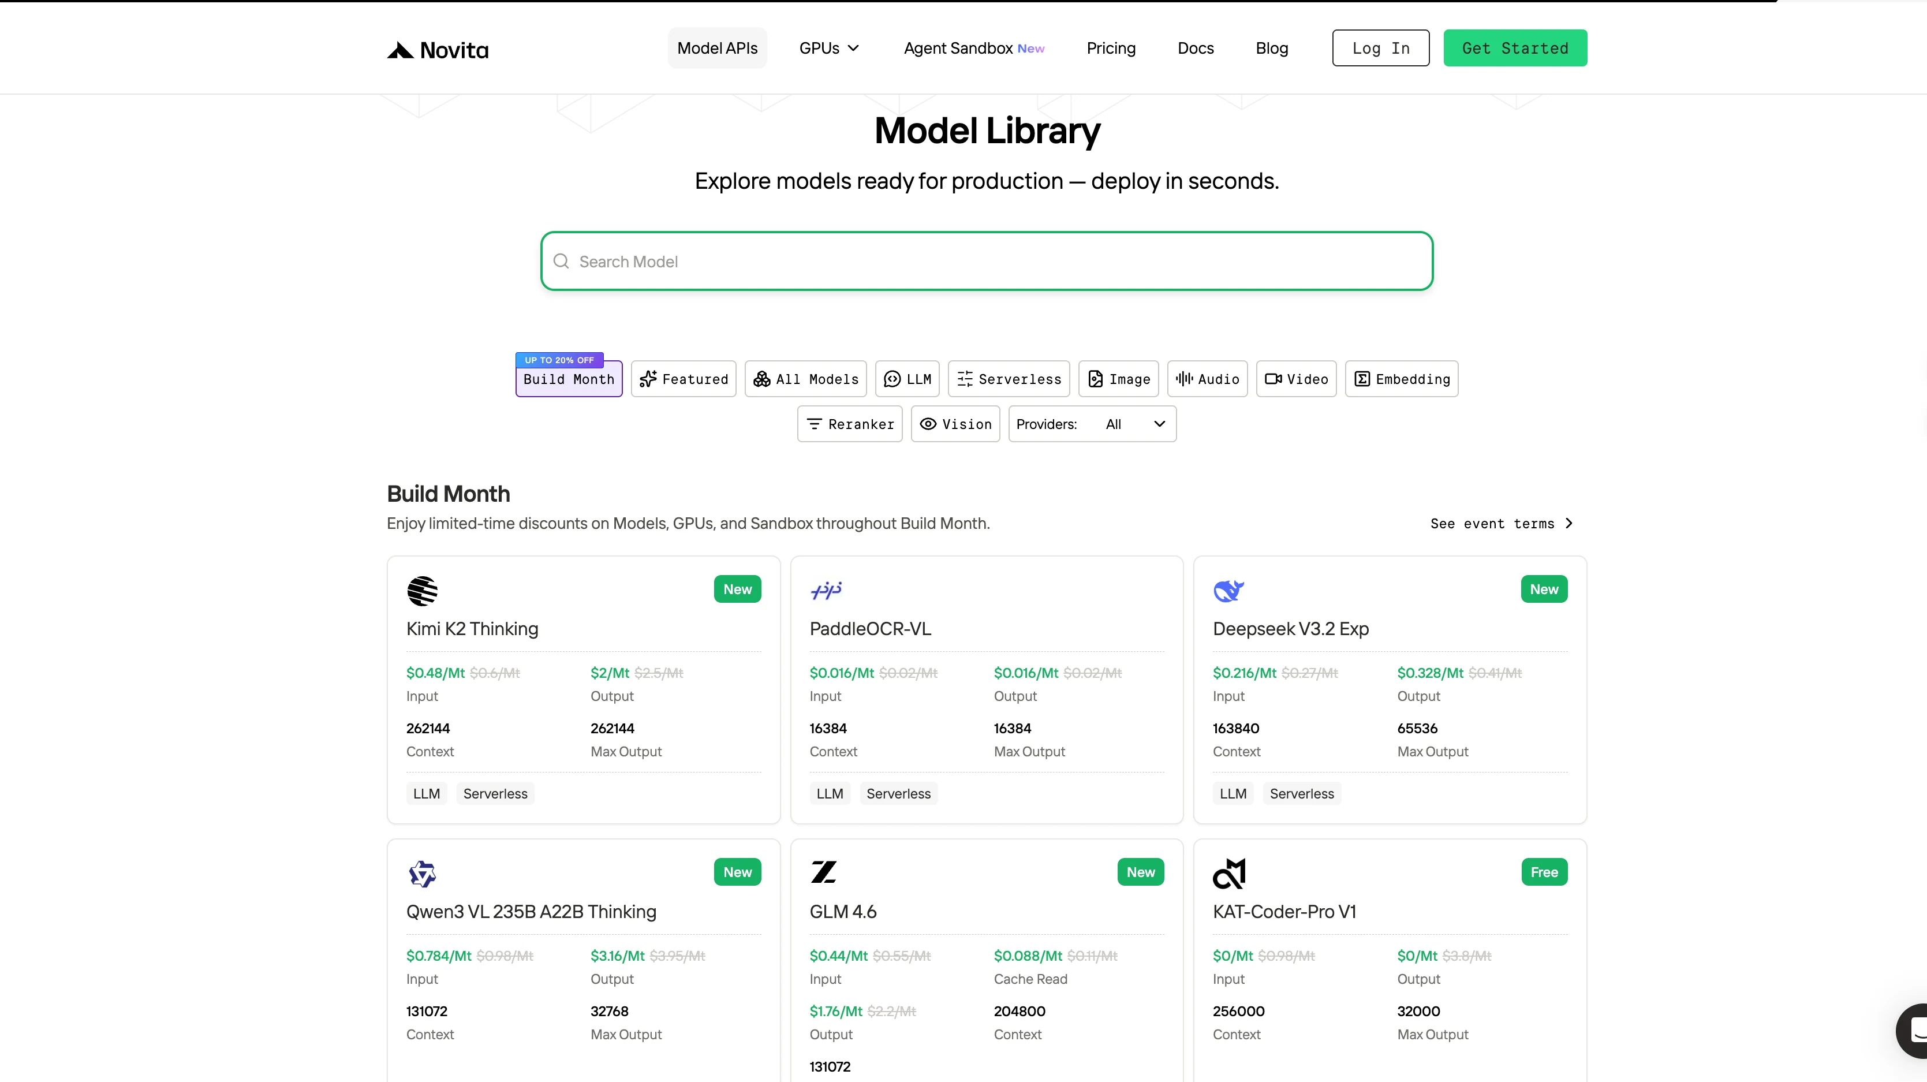Click the Qwen3 VL 235B logo icon
The width and height of the screenshot is (1927, 1082).
click(x=423, y=873)
